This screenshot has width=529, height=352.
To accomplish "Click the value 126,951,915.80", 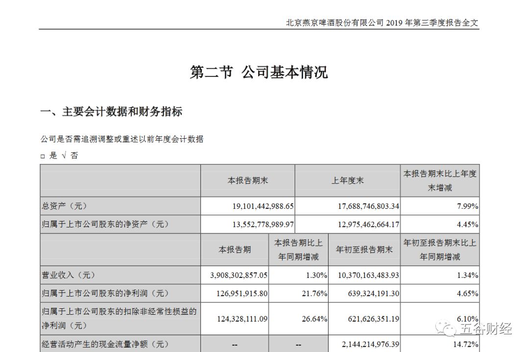I will (x=242, y=294).
